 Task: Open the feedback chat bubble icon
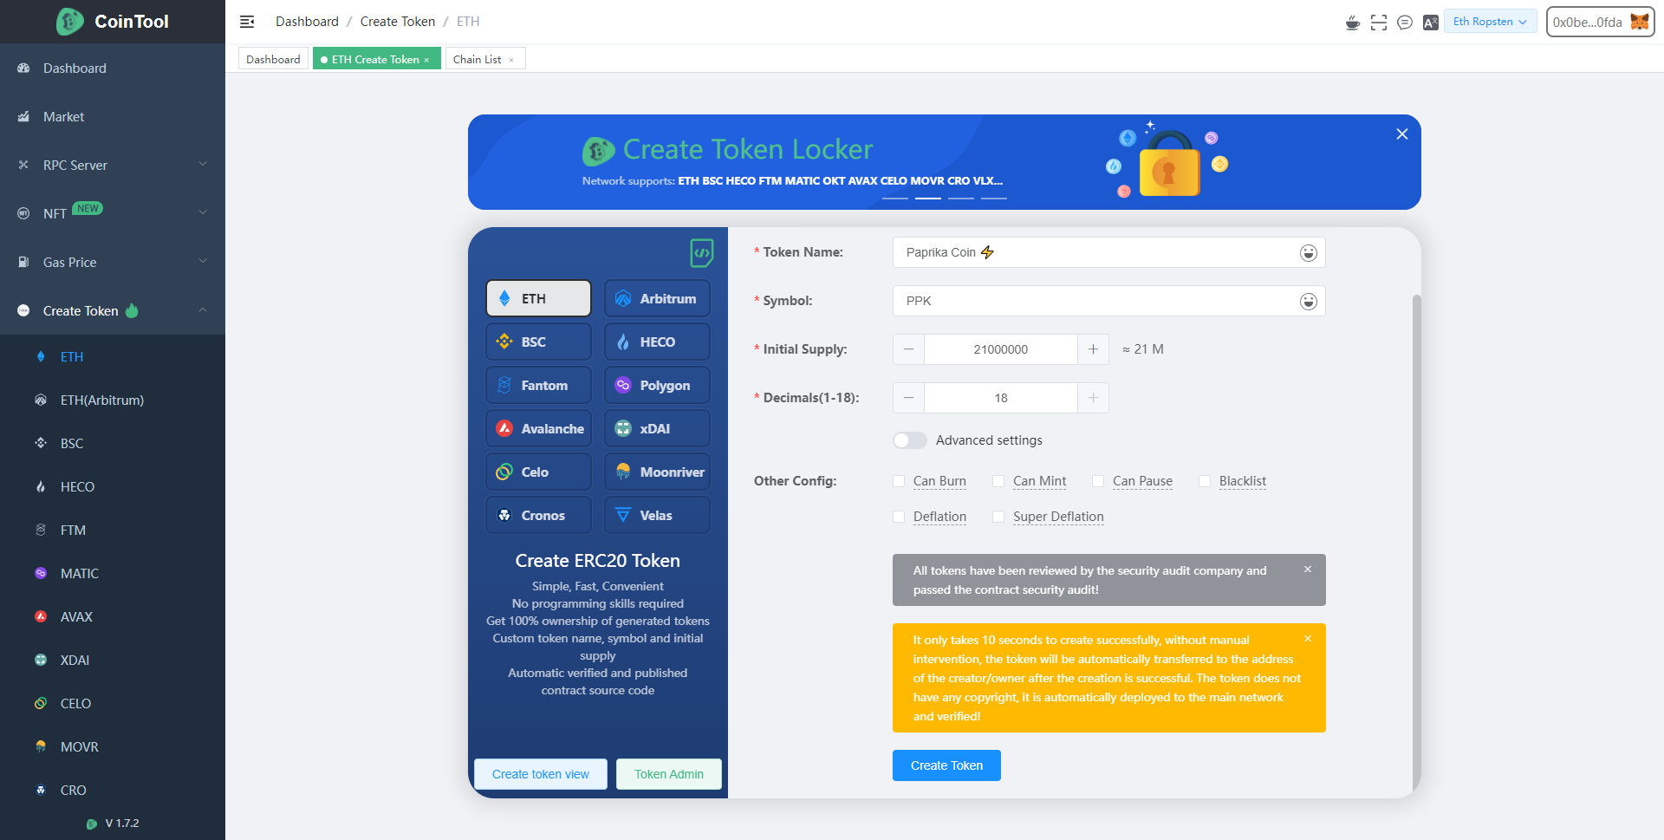pos(1405,22)
